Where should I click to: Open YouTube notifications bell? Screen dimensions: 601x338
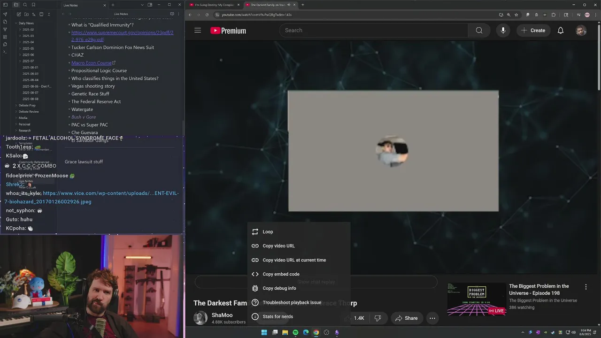[561, 31]
